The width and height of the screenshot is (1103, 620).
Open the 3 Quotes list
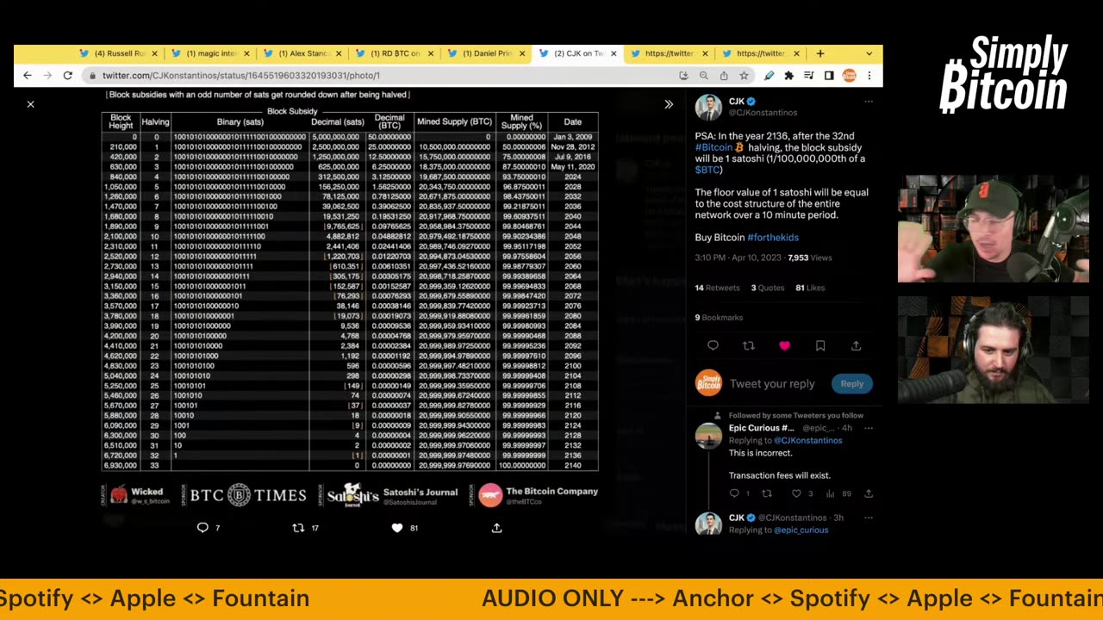coord(768,288)
